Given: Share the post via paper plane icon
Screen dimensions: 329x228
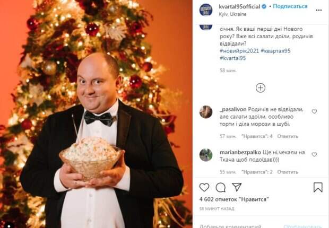Looking at the screenshot, I should (237, 187).
